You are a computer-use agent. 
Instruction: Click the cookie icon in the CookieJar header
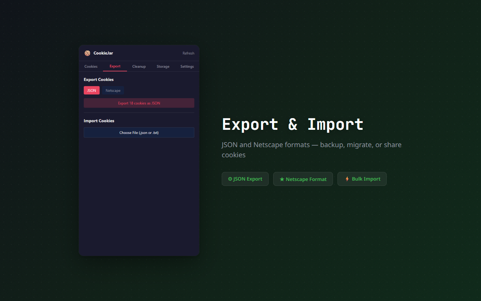[x=88, y=53]
